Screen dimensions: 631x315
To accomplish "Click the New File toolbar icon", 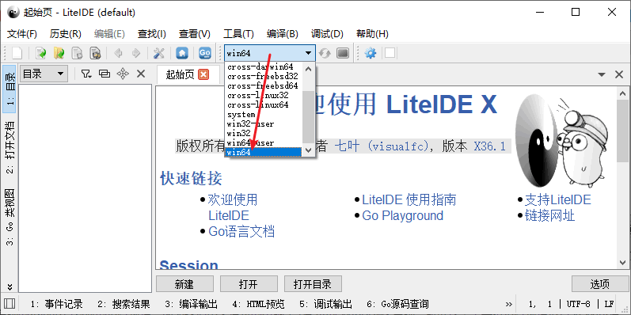I will 17,53.
